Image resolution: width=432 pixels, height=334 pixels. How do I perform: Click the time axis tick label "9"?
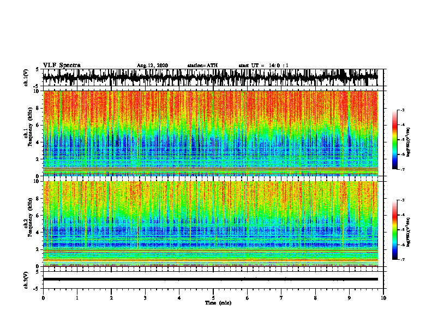click(x=349, y=298)
